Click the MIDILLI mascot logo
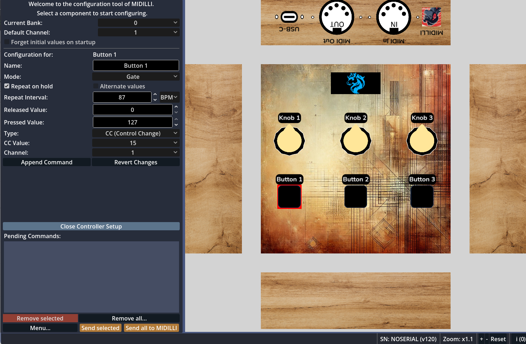Image resolution: width=526 pixels, height=344 pixels. click(431, 17)
